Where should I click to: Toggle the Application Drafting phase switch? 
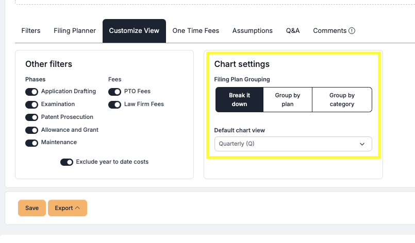click(32, 92)
